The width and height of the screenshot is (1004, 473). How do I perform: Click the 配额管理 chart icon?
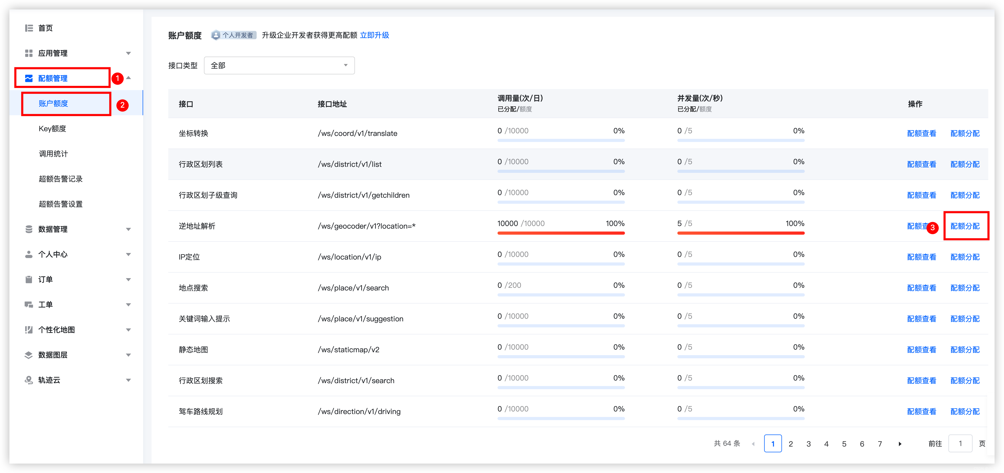pos(29,78)
